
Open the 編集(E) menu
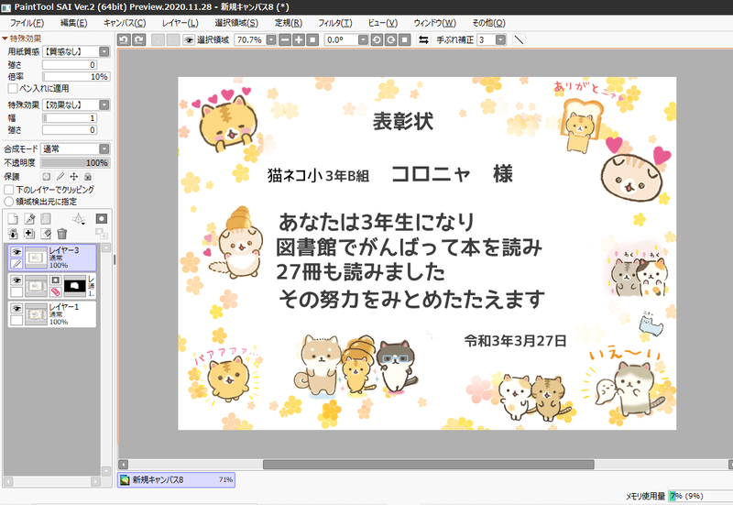point(74,23)
